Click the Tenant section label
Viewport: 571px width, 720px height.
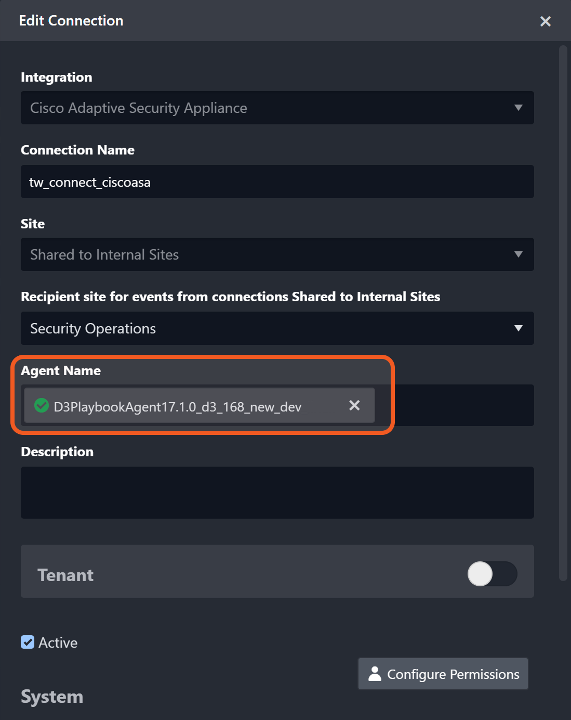[x=65, y=575]
